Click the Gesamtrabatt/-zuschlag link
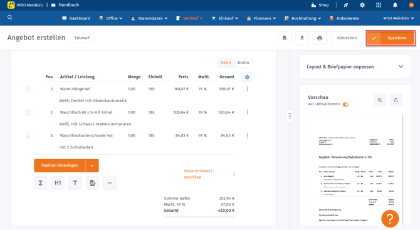This screenshot has width=420, height=230. point(199,174)
